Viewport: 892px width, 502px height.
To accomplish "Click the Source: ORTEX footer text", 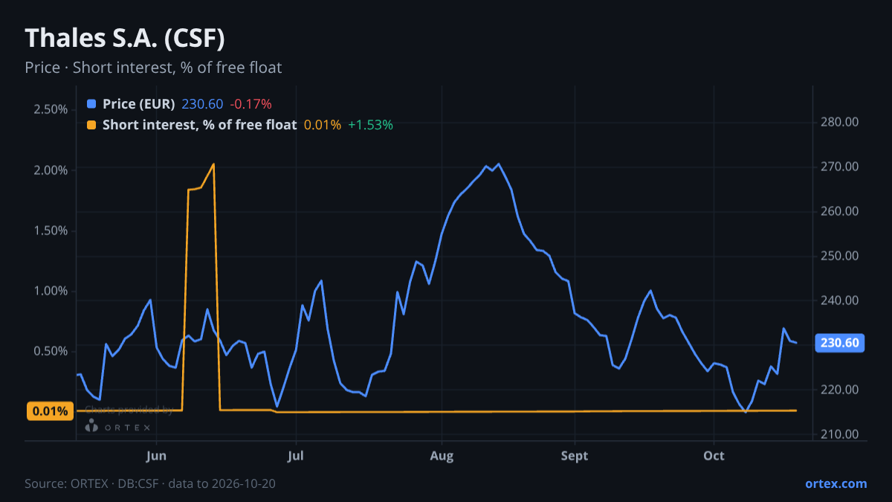I will (150, 483).
